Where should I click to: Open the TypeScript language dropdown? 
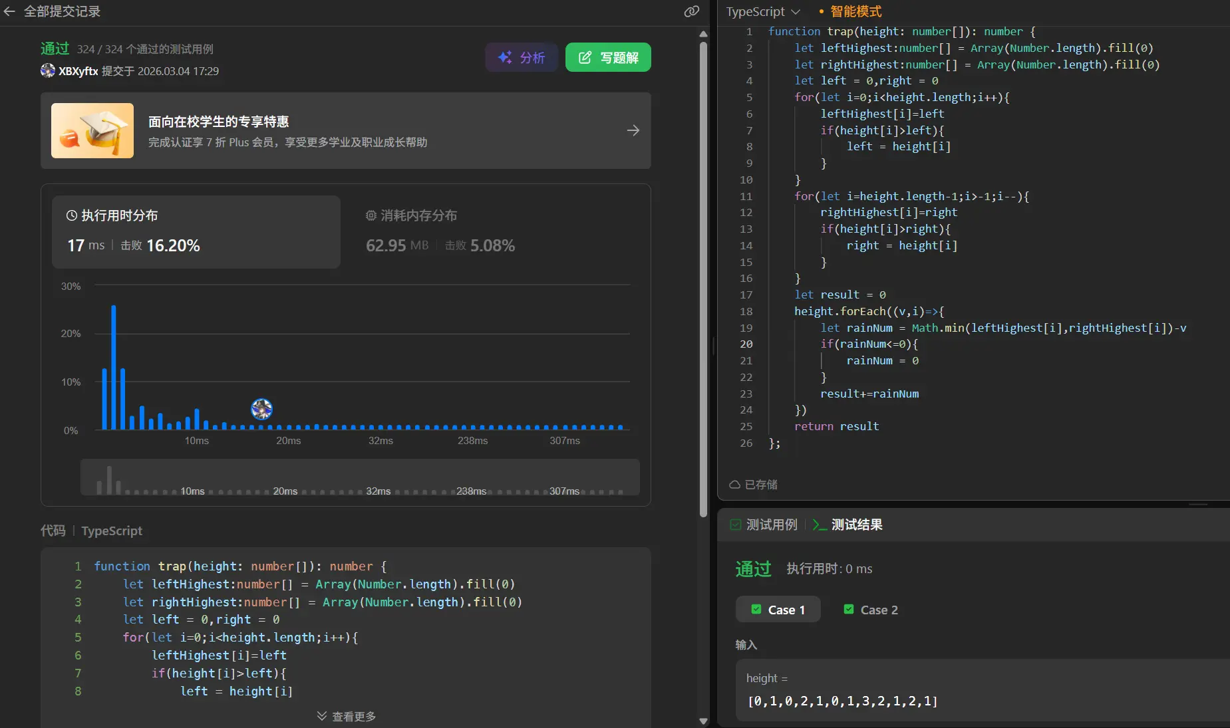[x=762, y=11]
